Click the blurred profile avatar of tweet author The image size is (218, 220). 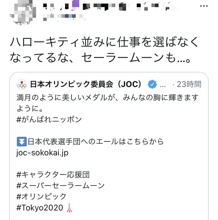point(23,12)
